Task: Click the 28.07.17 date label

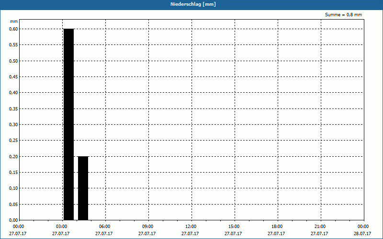Action: click(x=362, y=234)
